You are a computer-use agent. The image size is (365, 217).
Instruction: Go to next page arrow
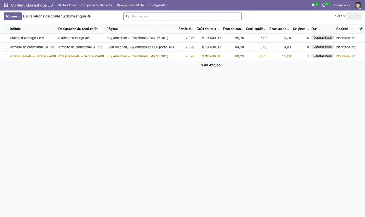point(358,16)
